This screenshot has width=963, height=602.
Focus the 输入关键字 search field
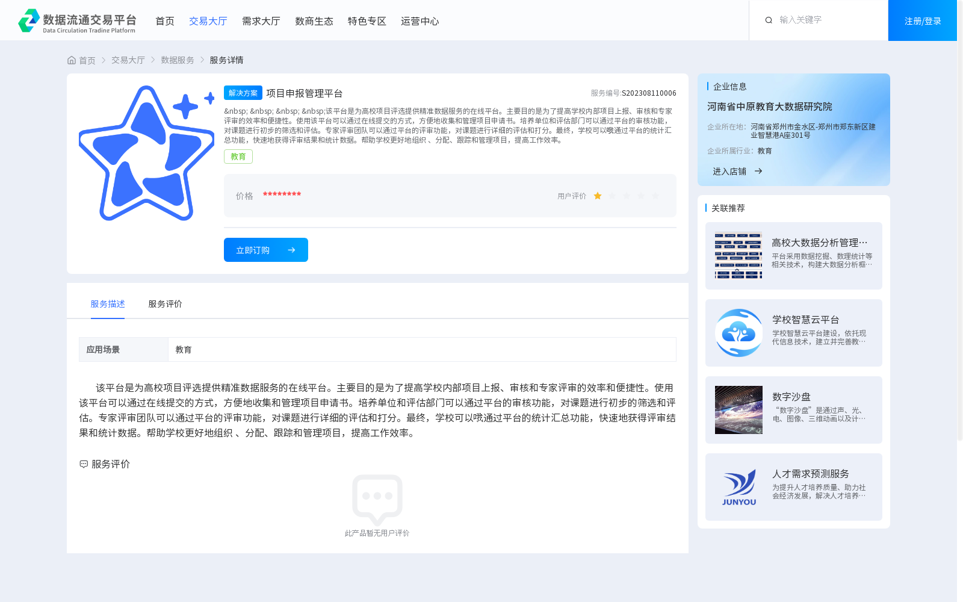coord(828,20)
